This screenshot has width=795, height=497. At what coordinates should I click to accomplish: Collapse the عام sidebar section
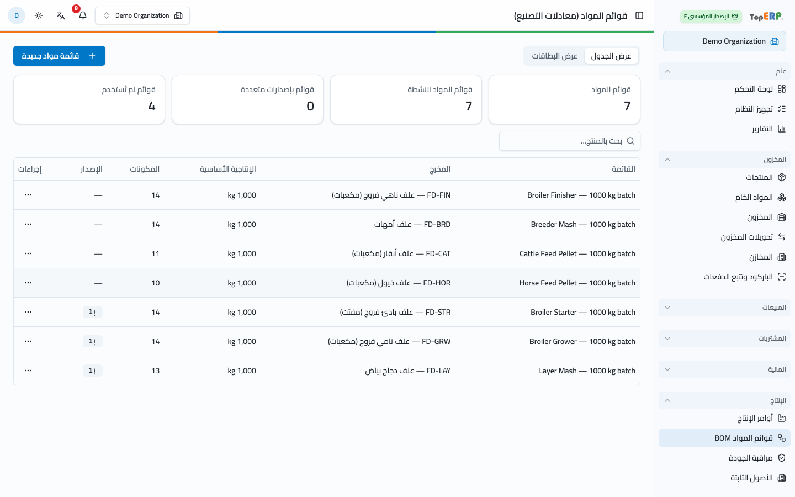[x=724, y=71]
